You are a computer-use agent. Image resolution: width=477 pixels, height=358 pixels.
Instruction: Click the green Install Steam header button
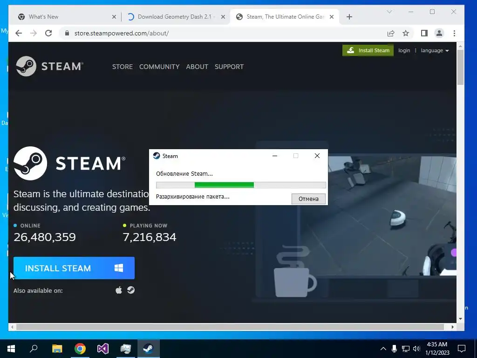point(368,50)
